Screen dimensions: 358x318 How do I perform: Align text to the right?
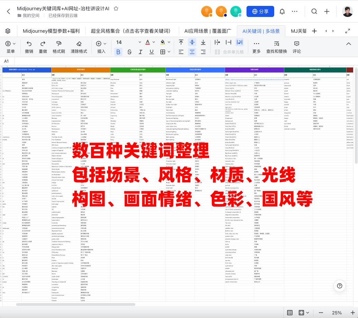coord(203,52)
